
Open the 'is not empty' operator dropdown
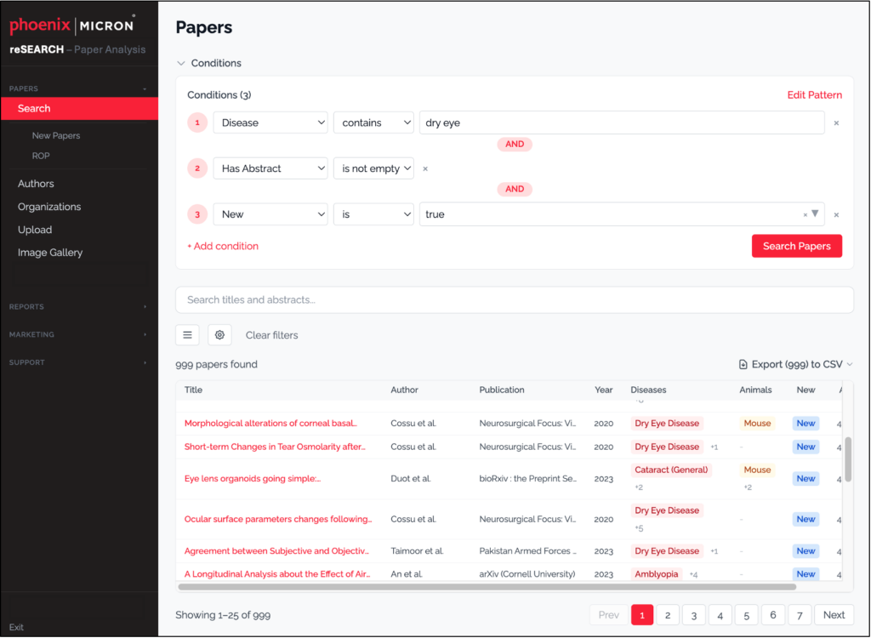(373, 169)
